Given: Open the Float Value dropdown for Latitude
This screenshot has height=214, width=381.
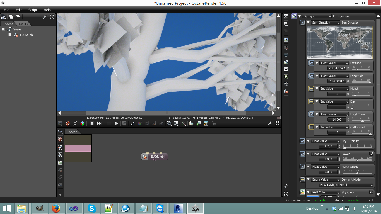Looking at the screenshot, I should click(334, 63).
